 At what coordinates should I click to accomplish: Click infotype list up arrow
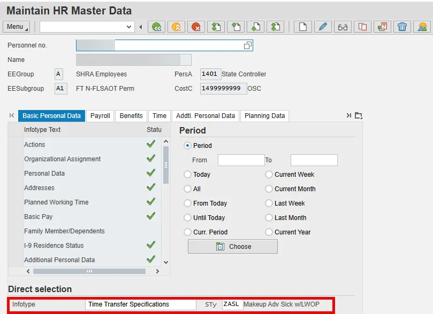(166, 142)
